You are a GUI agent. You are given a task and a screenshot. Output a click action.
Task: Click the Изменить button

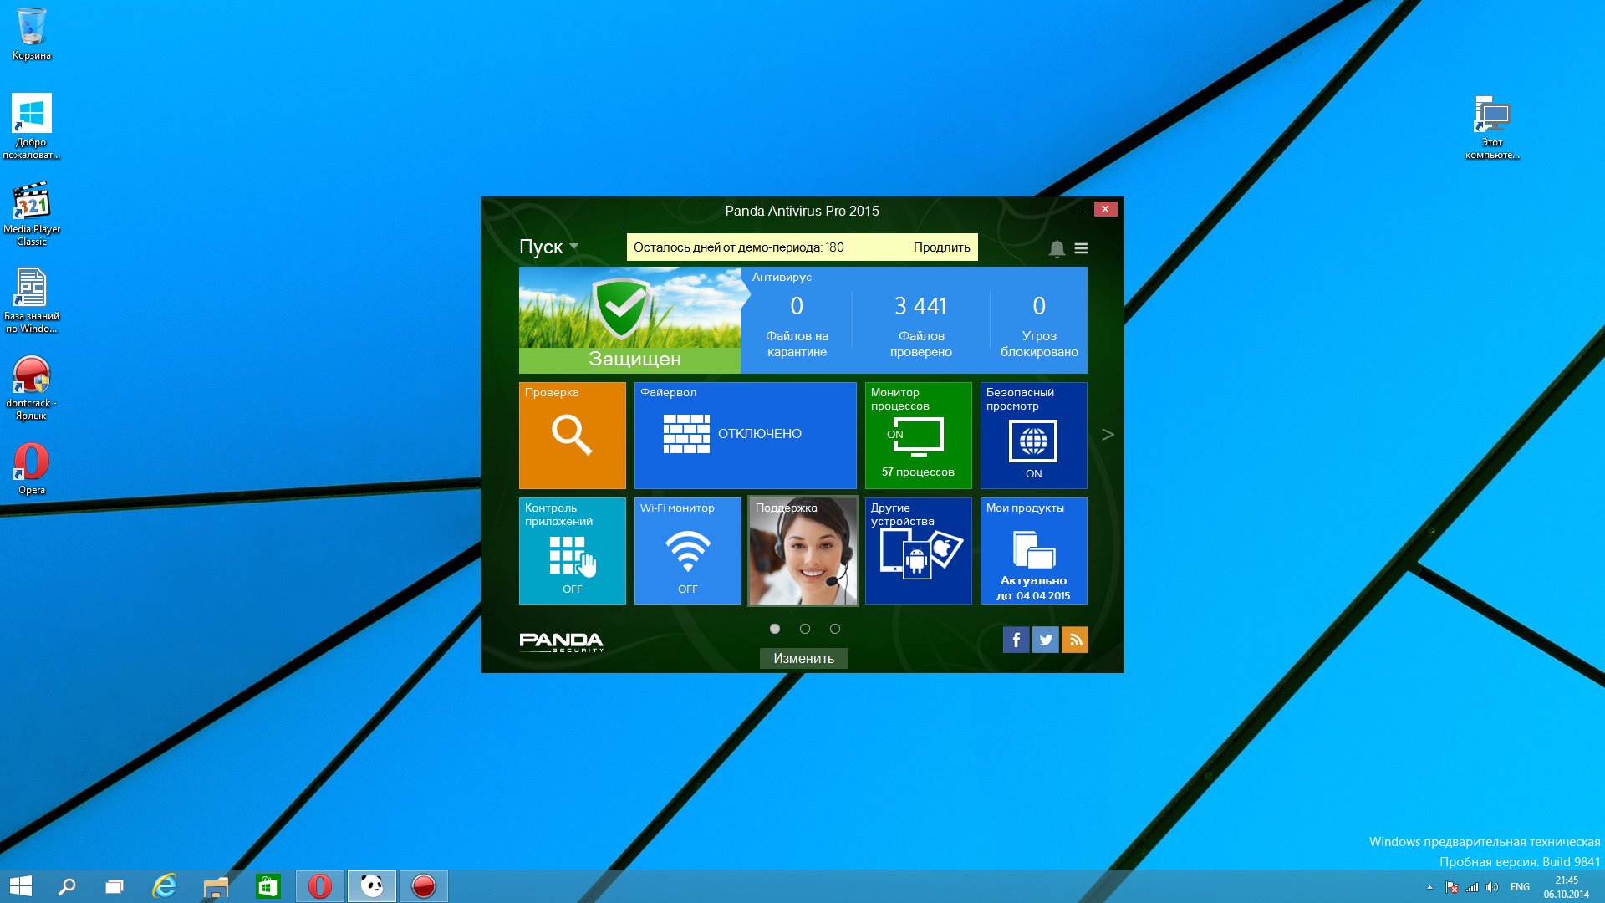tap(803, 658)
